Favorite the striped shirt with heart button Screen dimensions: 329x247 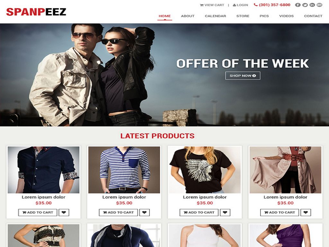pos(144,212)
